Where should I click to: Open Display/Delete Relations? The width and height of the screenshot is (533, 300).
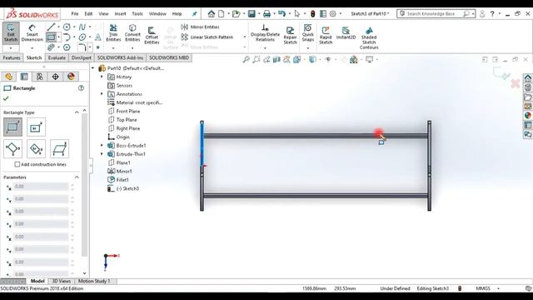(265, 33)
